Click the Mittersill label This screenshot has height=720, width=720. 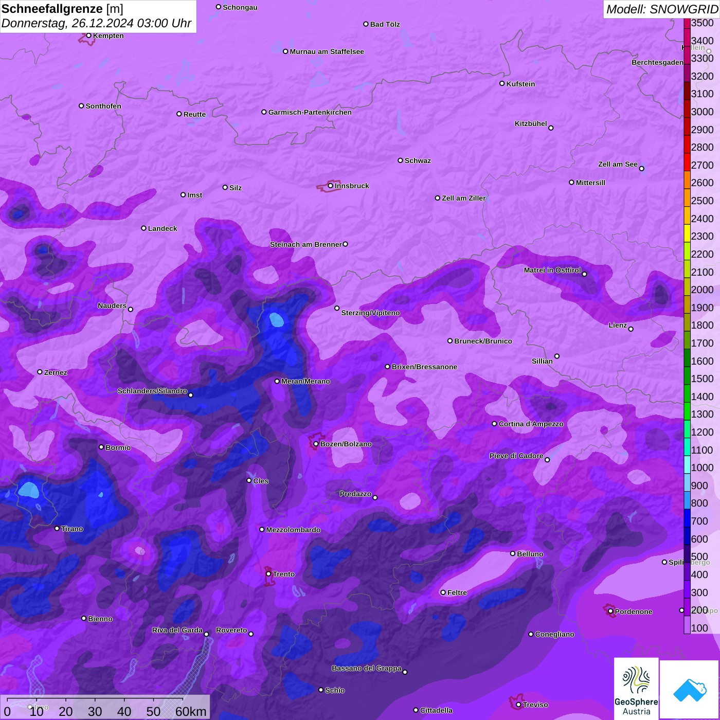click(590, 183)
